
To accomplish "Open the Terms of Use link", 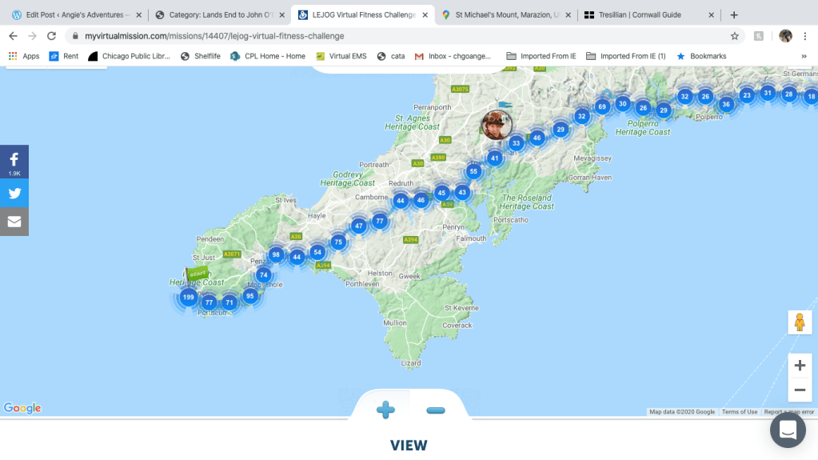I will pyautogui.click(x=740, y=412).
